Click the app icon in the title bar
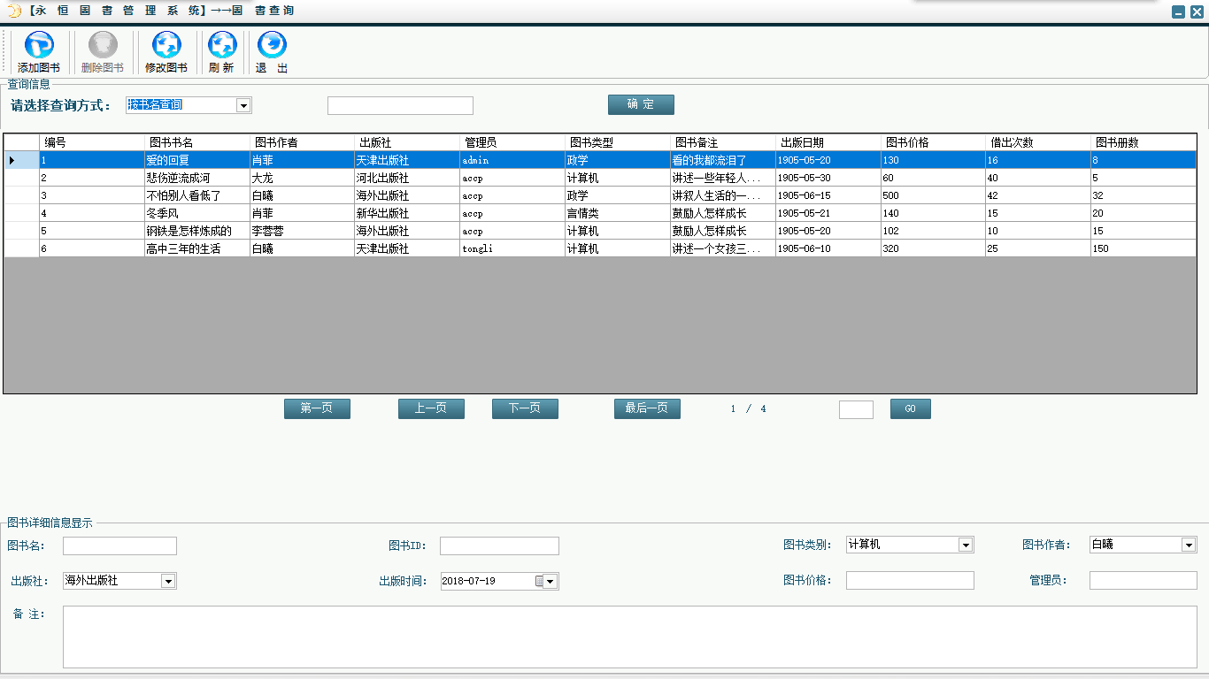 tap(14, 11)
